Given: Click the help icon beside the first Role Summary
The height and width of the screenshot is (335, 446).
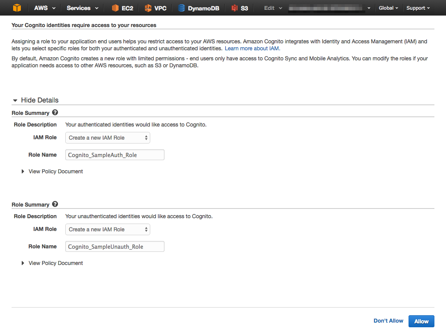Looking at the screenshot, I should 55,112.
